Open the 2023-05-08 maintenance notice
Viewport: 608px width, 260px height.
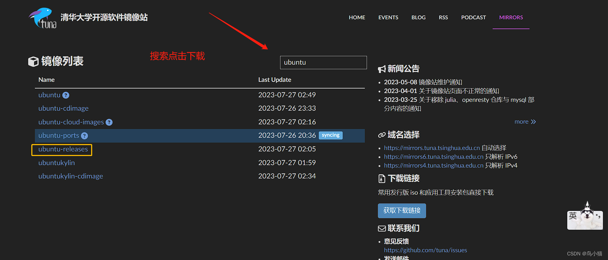423,82
